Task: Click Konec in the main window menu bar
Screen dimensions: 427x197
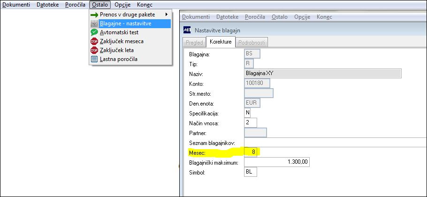Action: [145, 5]
